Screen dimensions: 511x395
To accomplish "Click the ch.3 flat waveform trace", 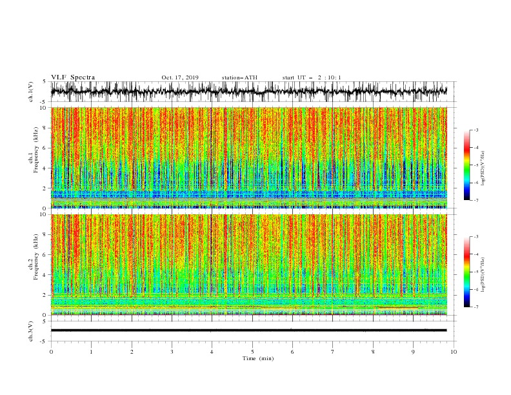I will 248,330.
